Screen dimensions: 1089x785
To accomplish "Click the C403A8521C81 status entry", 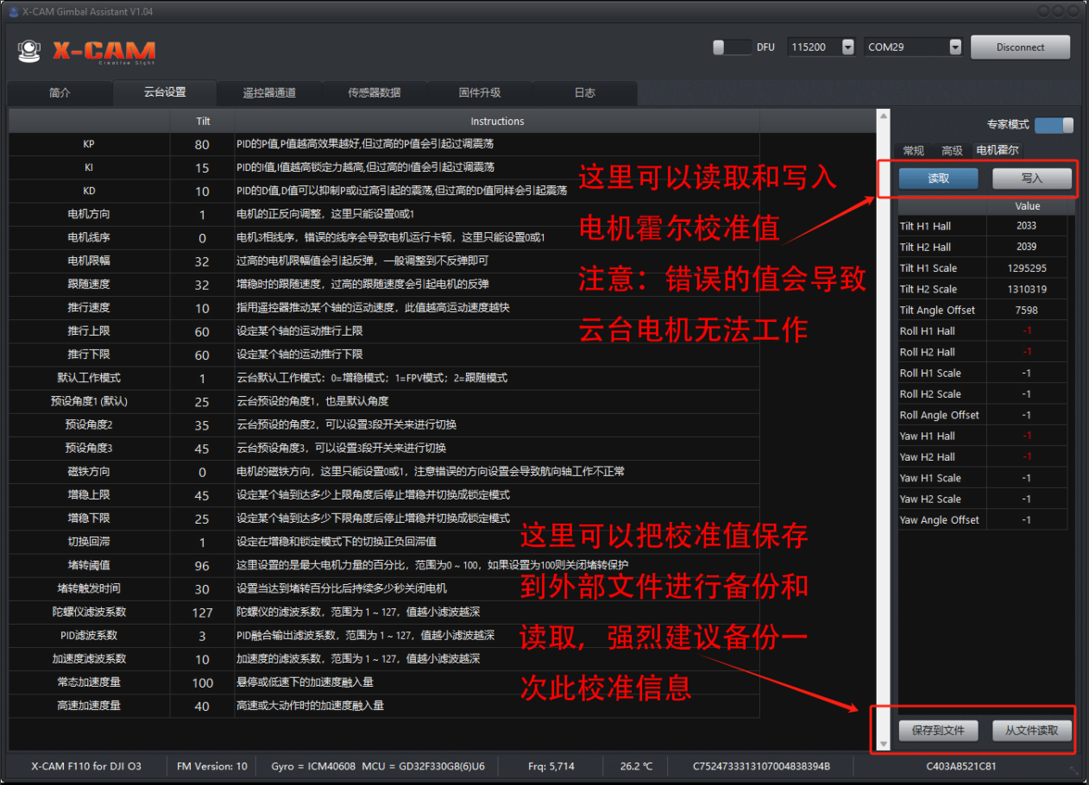I will (x=961, y=766).
